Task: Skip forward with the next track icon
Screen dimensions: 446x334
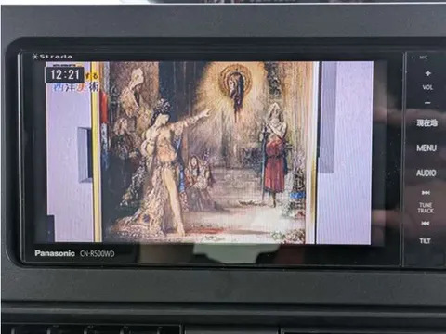Action: (426, 193)
